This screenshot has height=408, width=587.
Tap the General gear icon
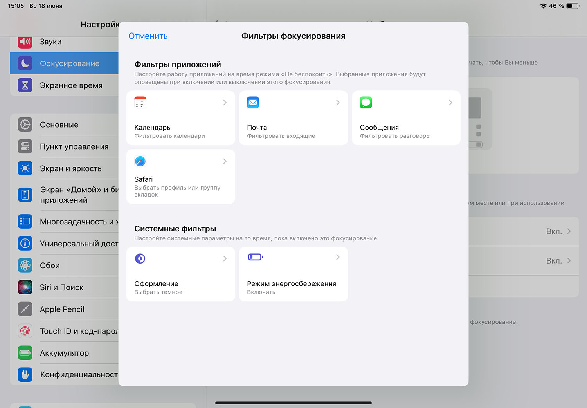point(25,125)
